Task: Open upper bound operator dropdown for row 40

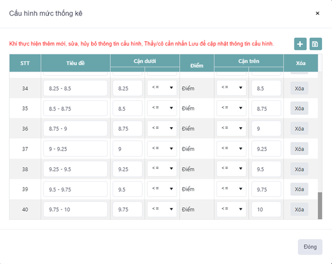Action: pyautogui.click(x=231, y=209)
